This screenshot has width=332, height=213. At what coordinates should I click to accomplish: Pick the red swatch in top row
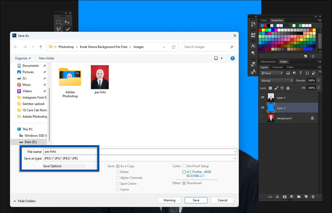(265, 26)
